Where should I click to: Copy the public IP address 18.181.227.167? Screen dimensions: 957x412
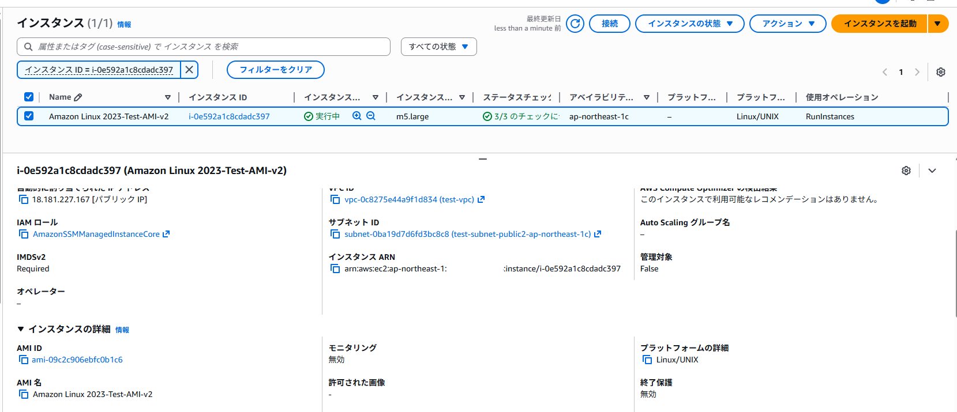24,199
